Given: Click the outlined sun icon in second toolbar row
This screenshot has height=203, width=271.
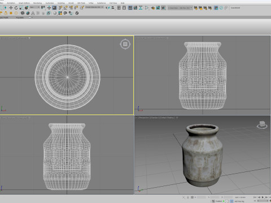Looking at the screenshot, I should coord(16,13).
